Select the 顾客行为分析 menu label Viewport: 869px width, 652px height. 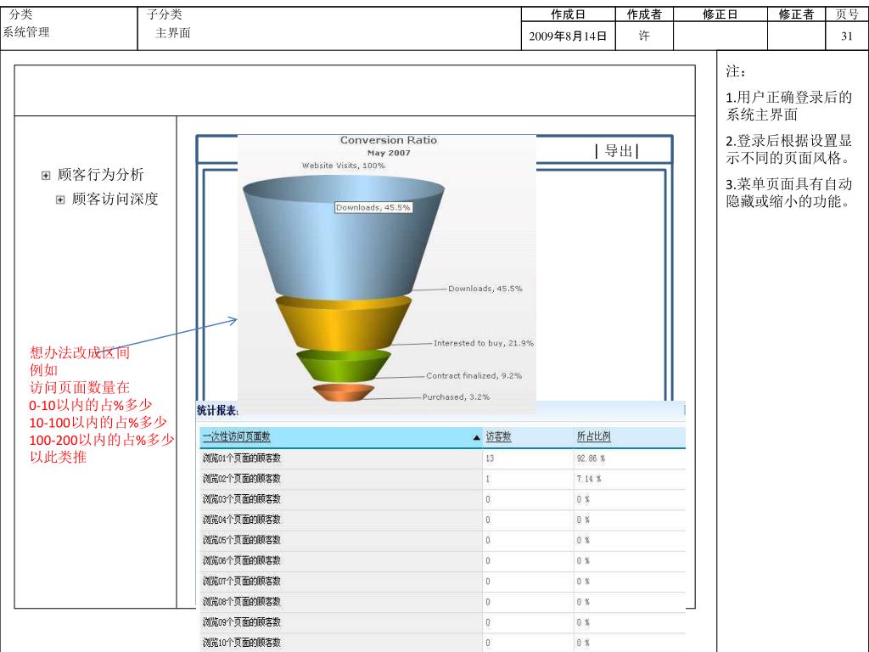pyautogui.click(x=100, y=175)
